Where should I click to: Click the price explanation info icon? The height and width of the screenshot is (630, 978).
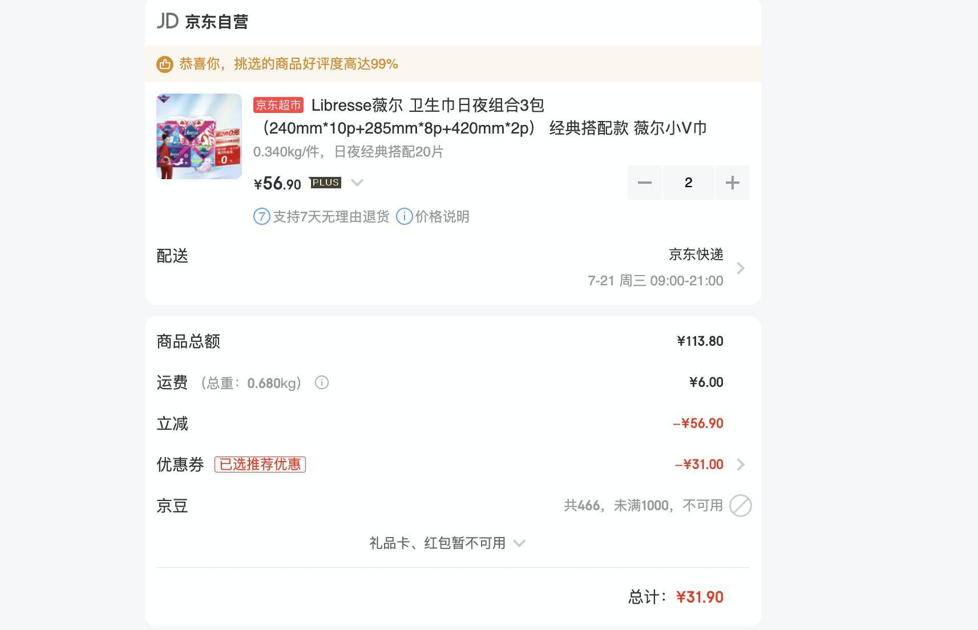pyautogui.click(x=404, y=217)
